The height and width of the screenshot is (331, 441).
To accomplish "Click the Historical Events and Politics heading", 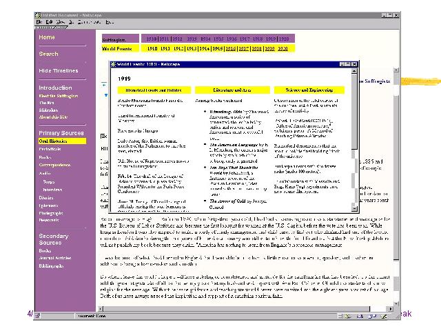I will [154, 90].
